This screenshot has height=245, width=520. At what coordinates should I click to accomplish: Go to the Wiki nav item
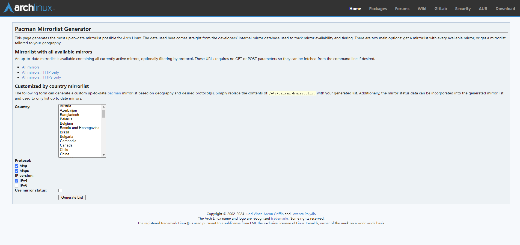(x=422, y=9)
